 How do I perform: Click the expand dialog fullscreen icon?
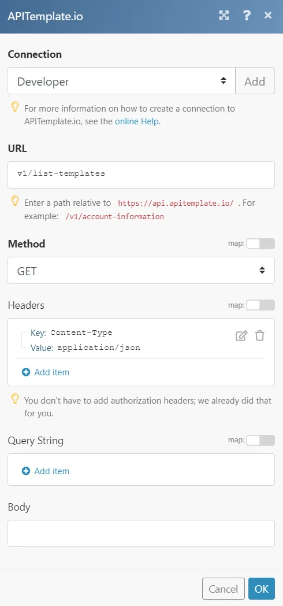[x=224, y=16]
